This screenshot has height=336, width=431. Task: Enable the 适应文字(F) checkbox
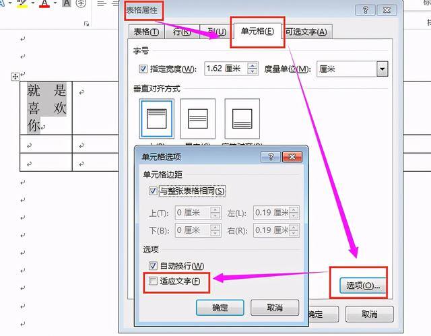pos(153,281)
